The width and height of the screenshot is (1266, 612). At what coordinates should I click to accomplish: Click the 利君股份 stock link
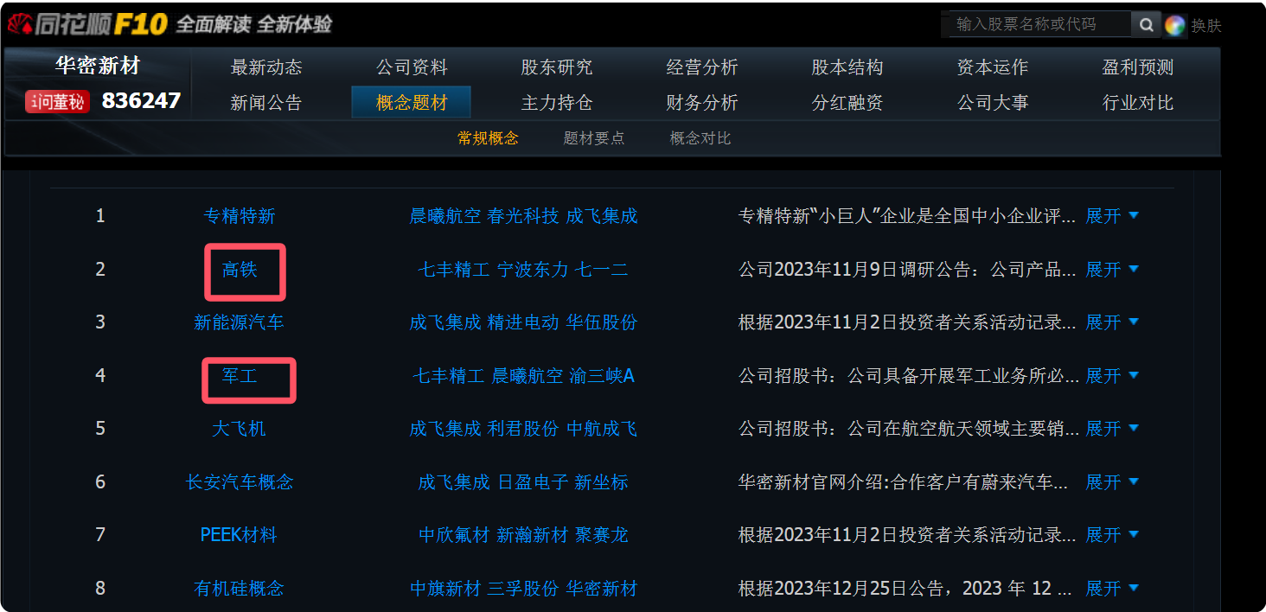coord(523,429)
